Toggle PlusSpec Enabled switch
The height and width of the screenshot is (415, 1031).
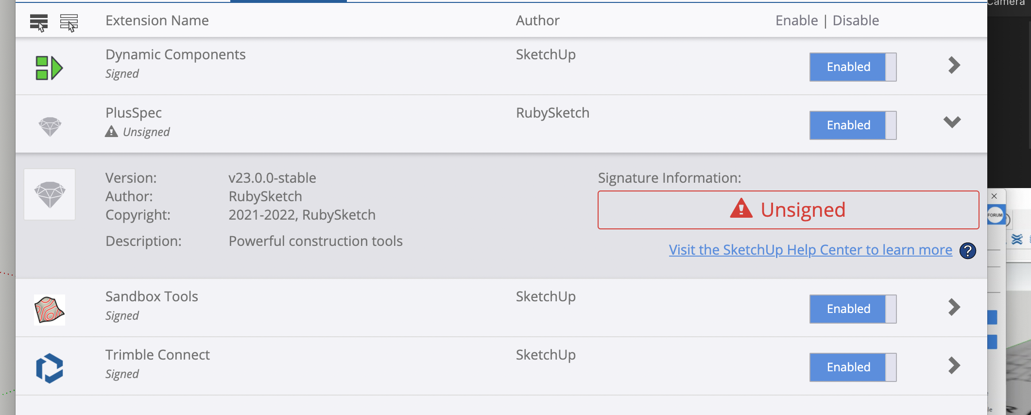point(853,125)
